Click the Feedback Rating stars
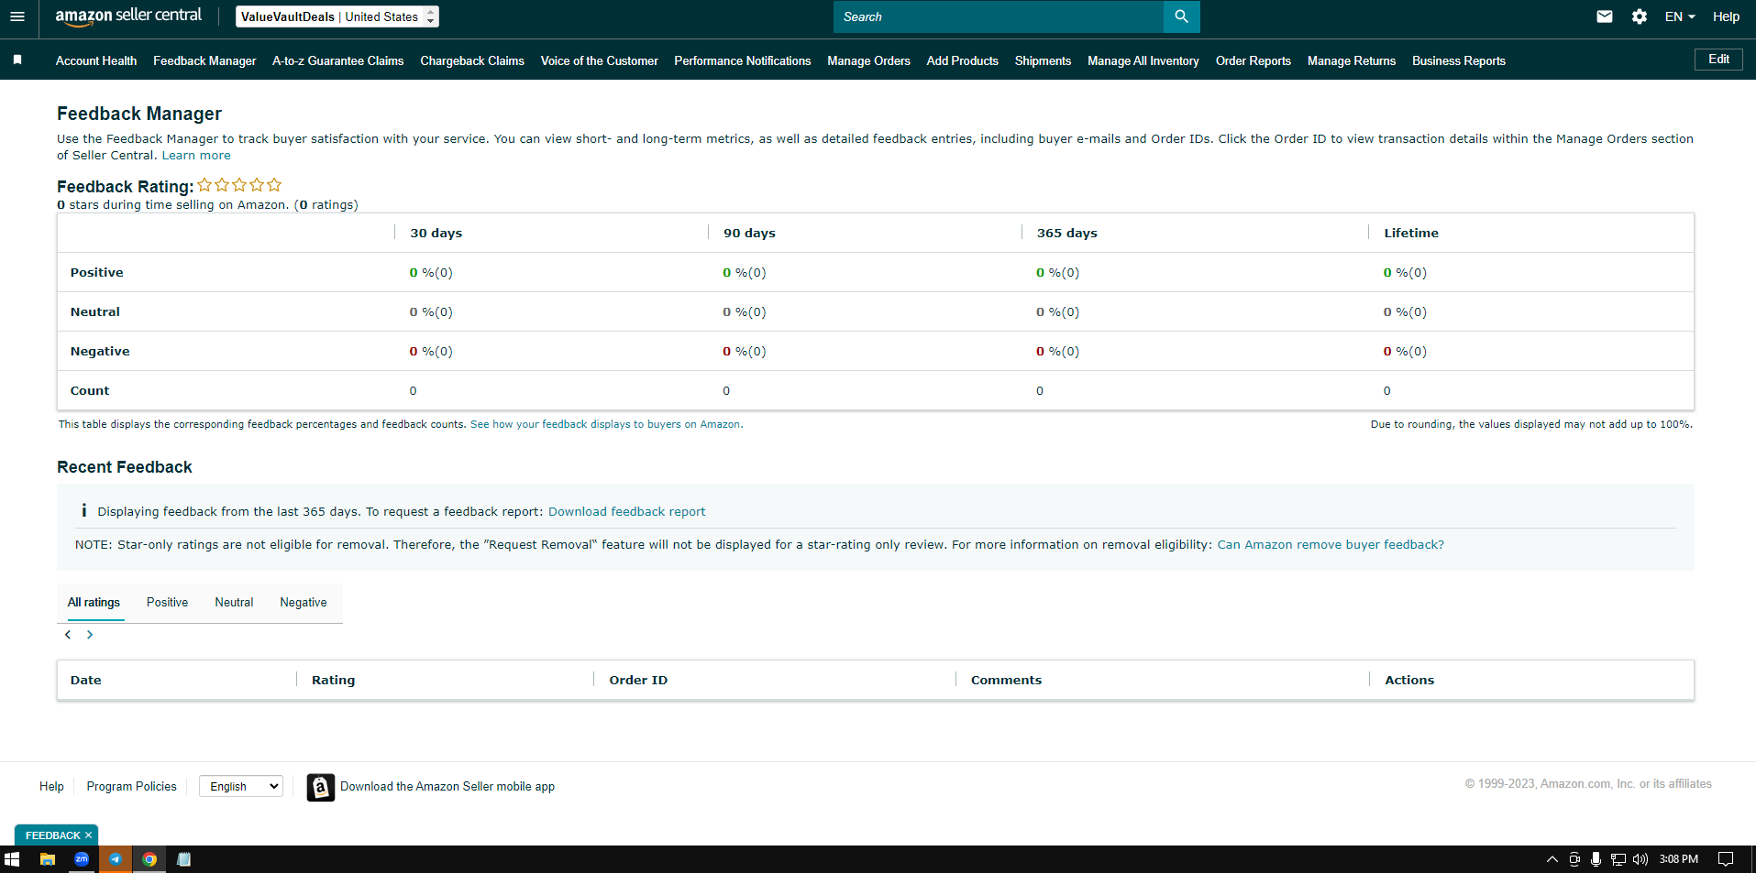Viewport: 1756px width, 873px height. [x=239, y=185]
